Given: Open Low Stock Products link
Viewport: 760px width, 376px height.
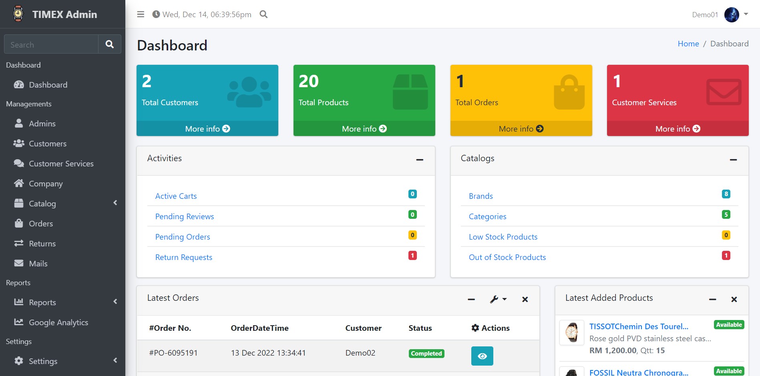Looking at the screenshot, I should pyautogui.click(x=503, y=237).
